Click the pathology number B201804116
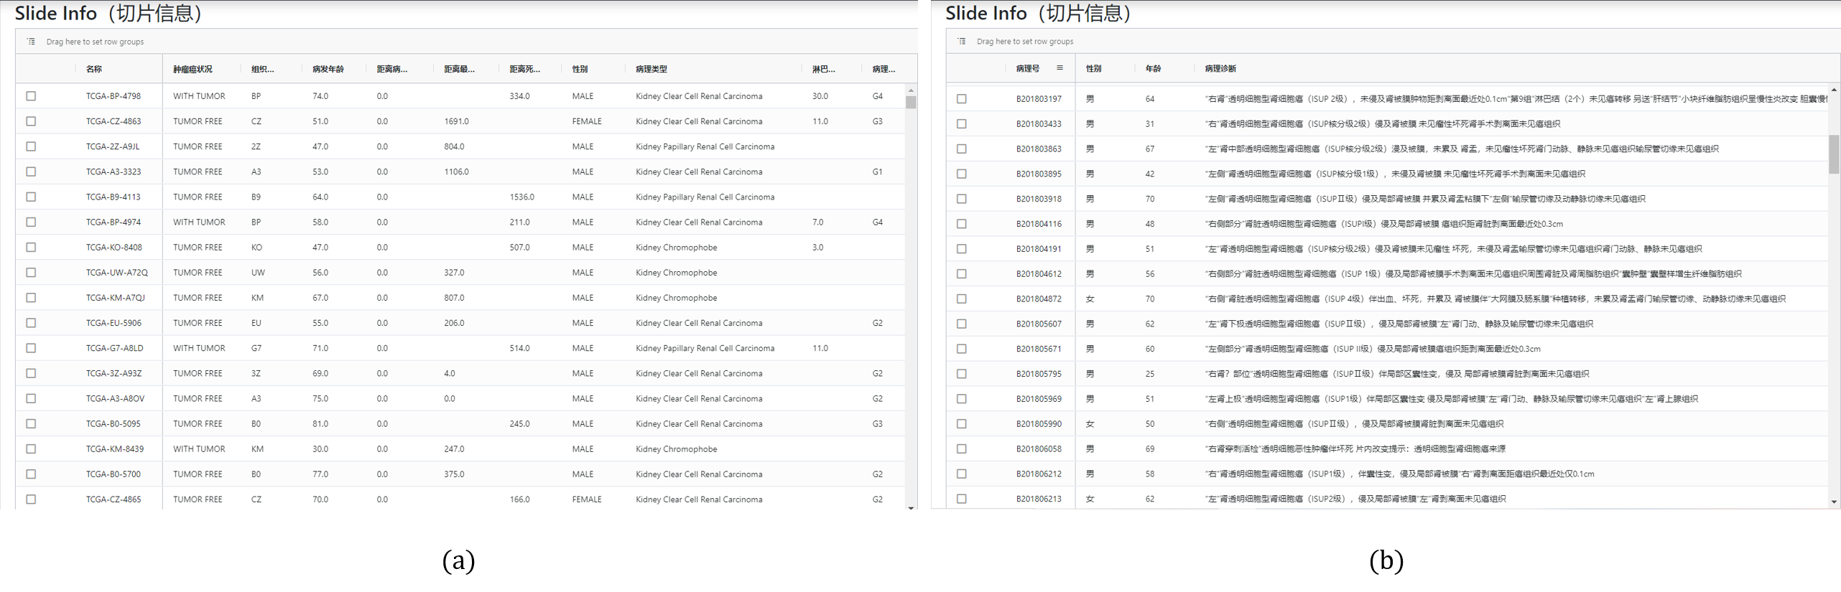 (1039, 224)
